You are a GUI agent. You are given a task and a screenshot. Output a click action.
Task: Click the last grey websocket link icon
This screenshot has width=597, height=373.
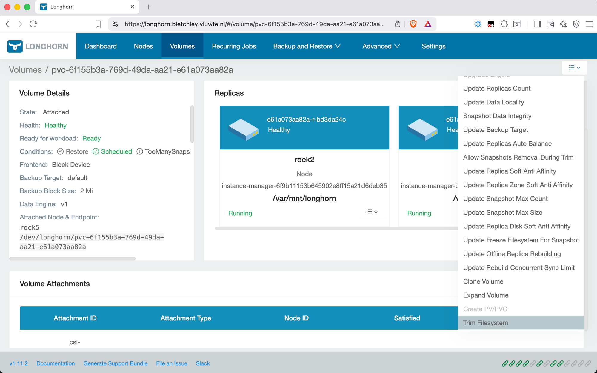[588, 363]
